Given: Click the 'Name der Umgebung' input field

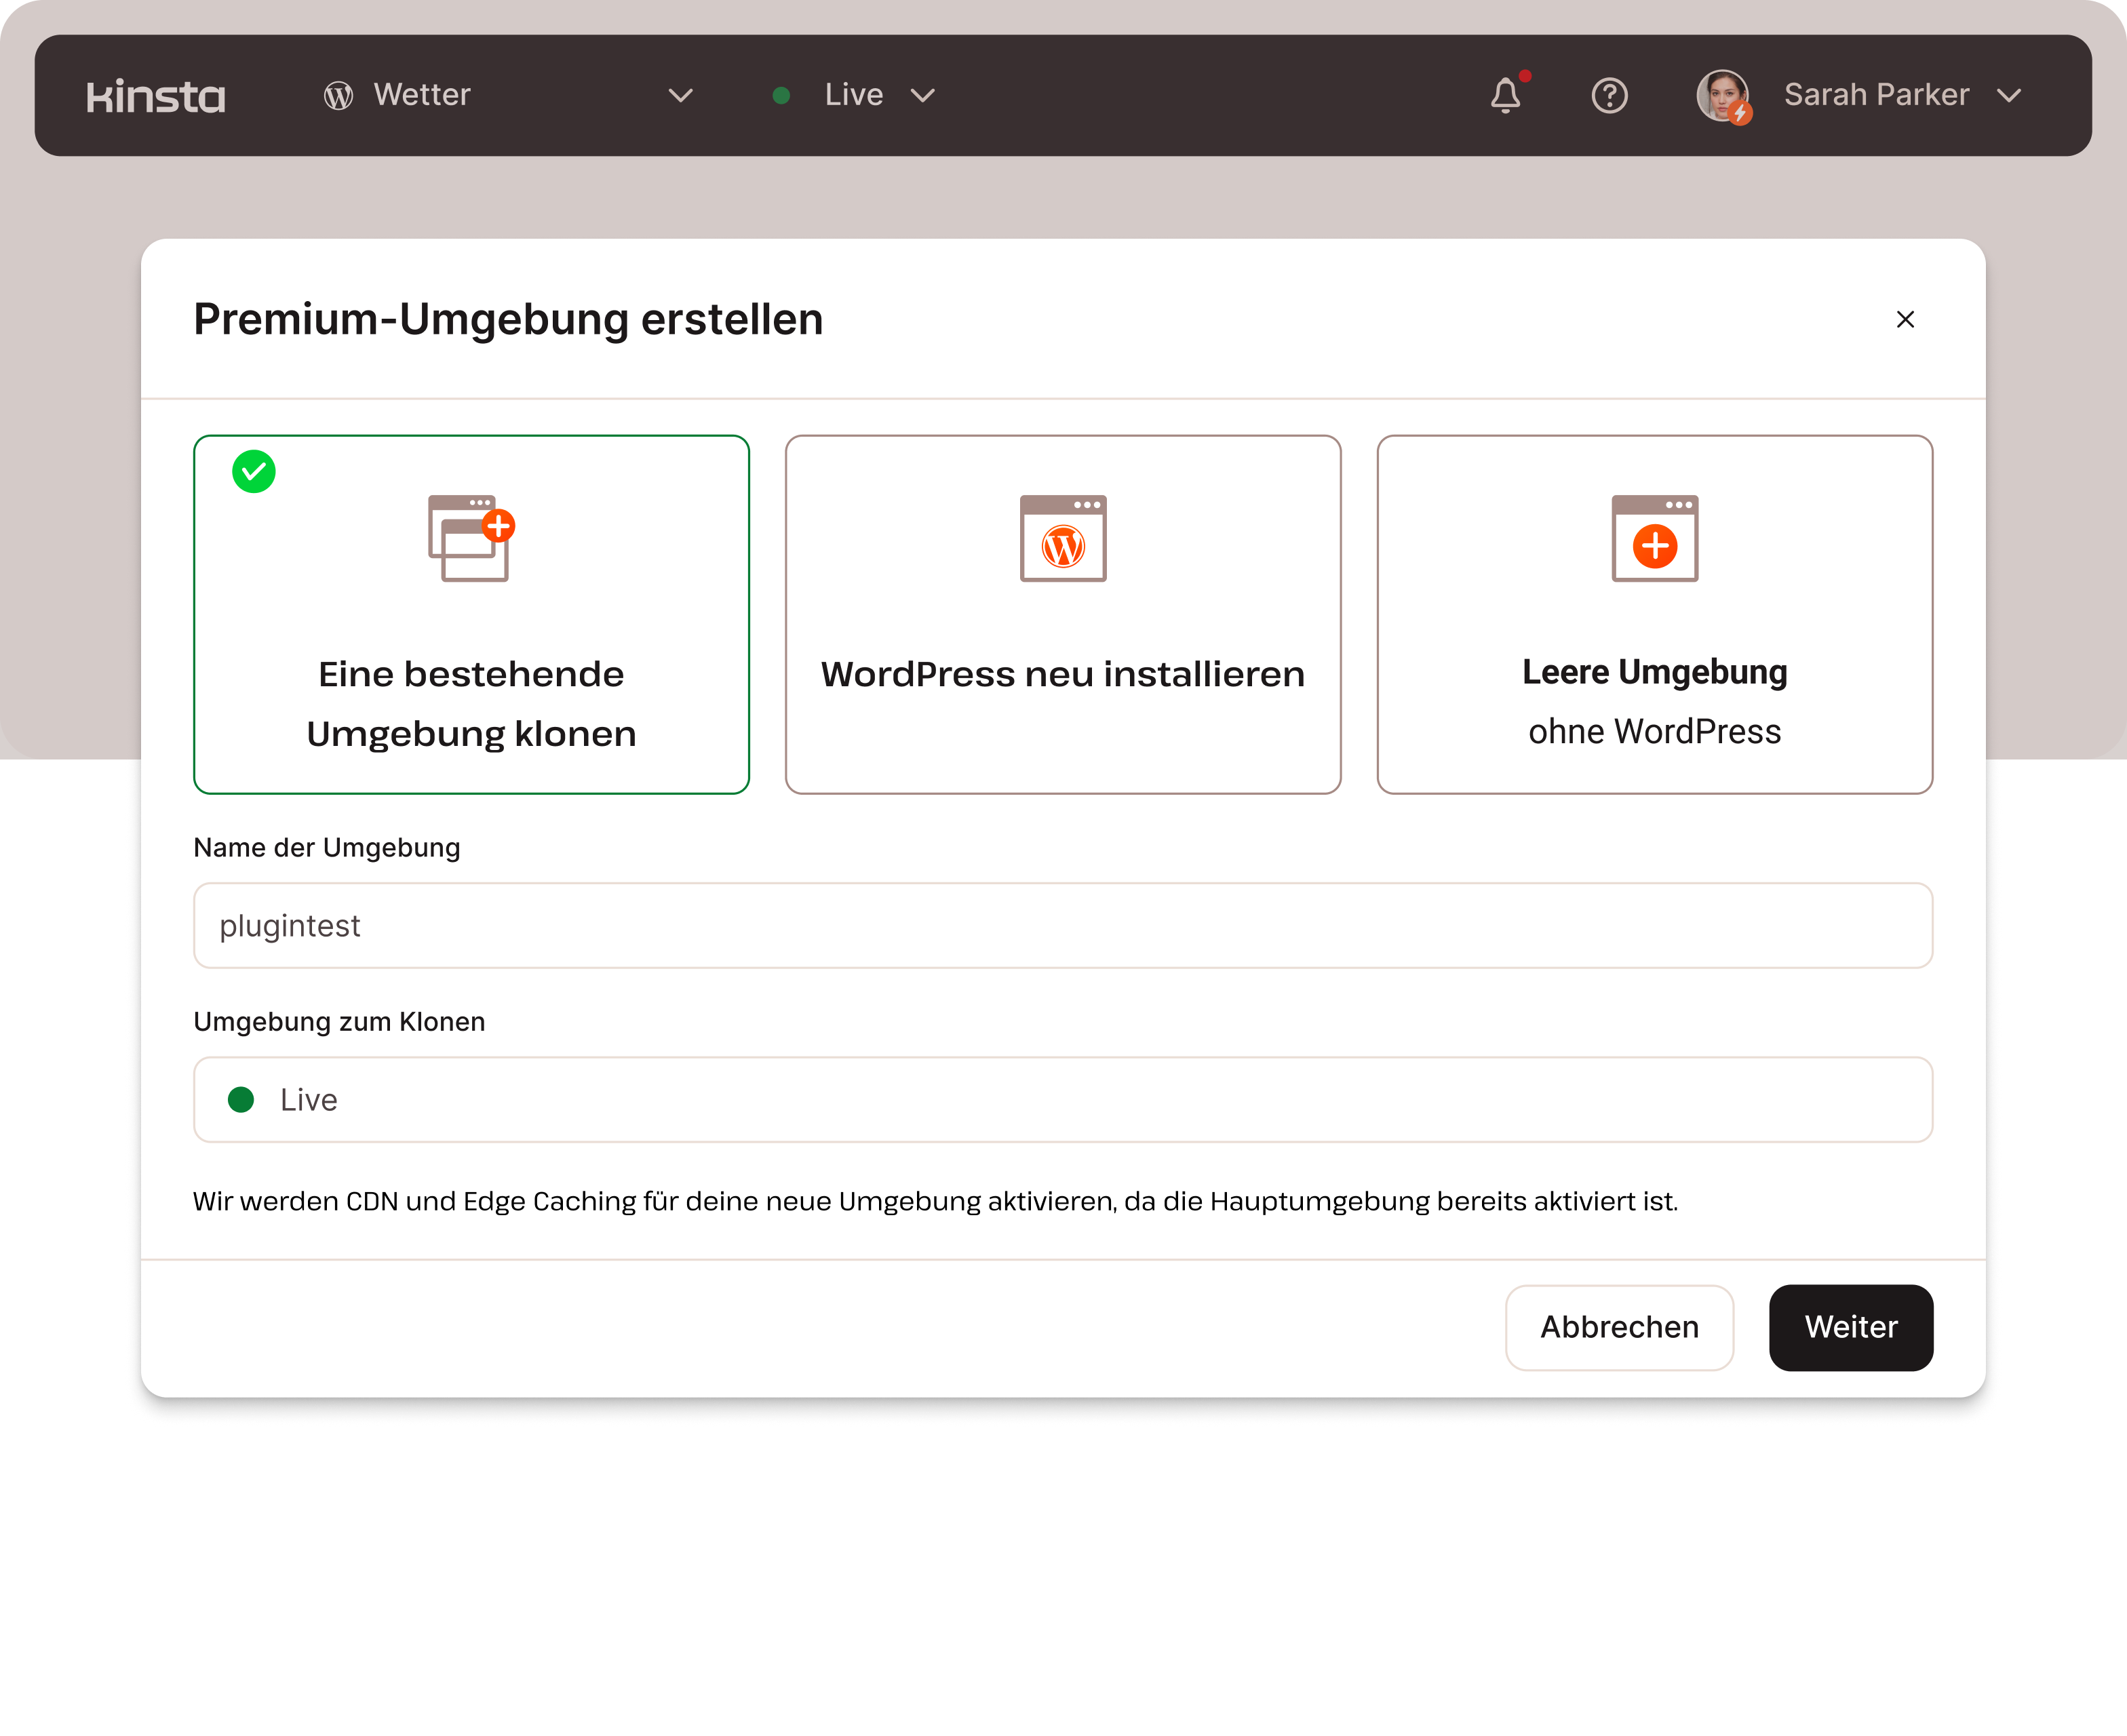Looking at the screenshot, I should click(x=1062, y=926).
